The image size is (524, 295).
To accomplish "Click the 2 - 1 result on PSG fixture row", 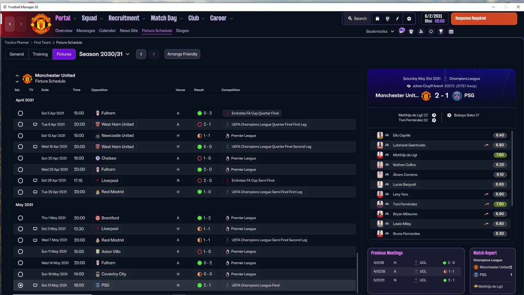I will click(x=204, y=286).
